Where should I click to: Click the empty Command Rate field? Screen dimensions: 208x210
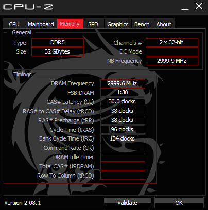click(x=123, y=148)
